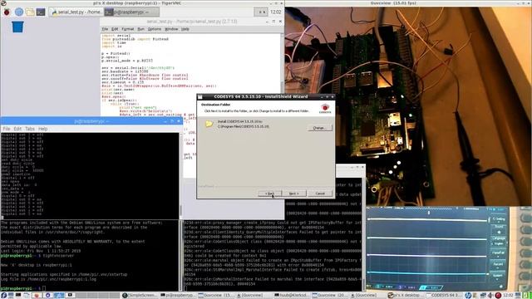
Task: Open the terminal launcher icon in VNC panel
Action: click(x=41, y=12)
